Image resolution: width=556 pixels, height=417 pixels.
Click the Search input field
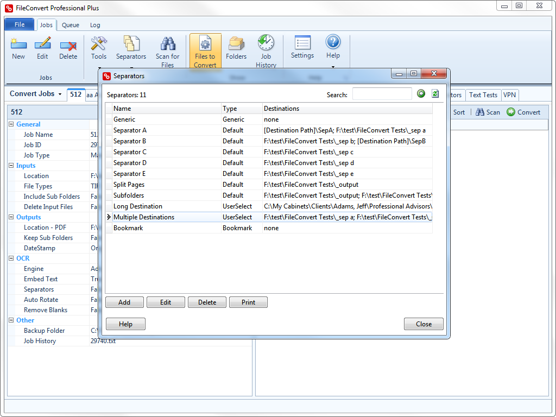382,94
